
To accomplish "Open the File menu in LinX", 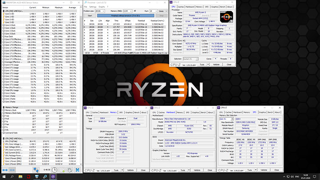I will coord(85,7).
